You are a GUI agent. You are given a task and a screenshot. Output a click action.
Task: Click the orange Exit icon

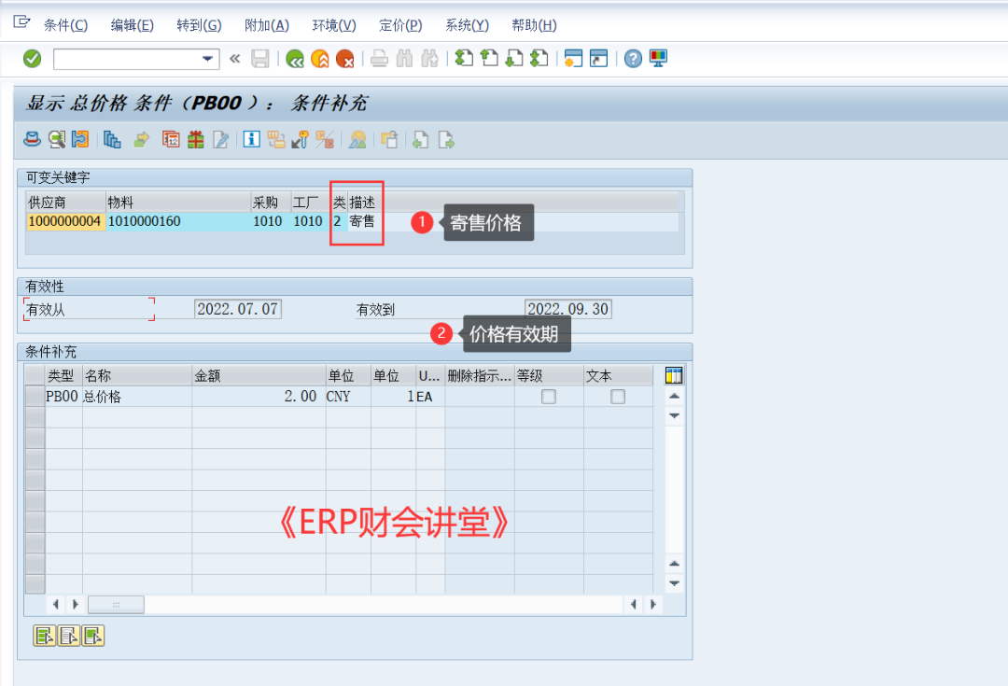pyautogui.click(x=320, y=59)
